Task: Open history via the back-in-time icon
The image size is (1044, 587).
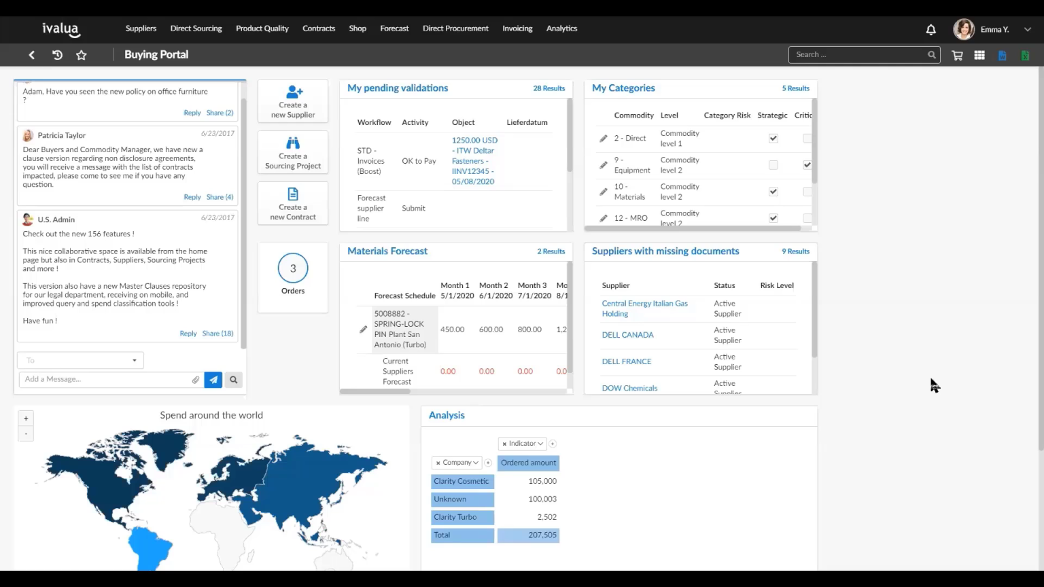Action: coord(57,54)
